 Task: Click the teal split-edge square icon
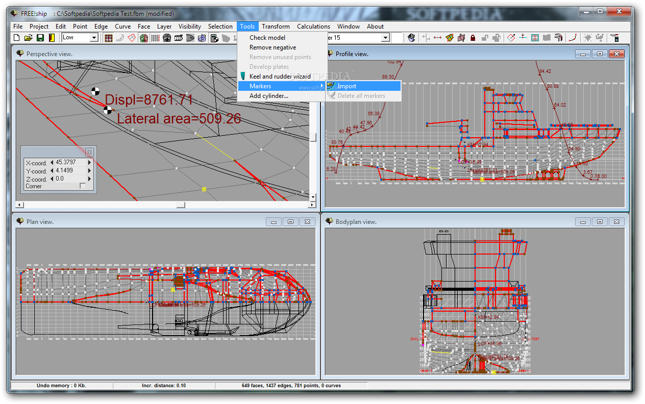point(535,38)
